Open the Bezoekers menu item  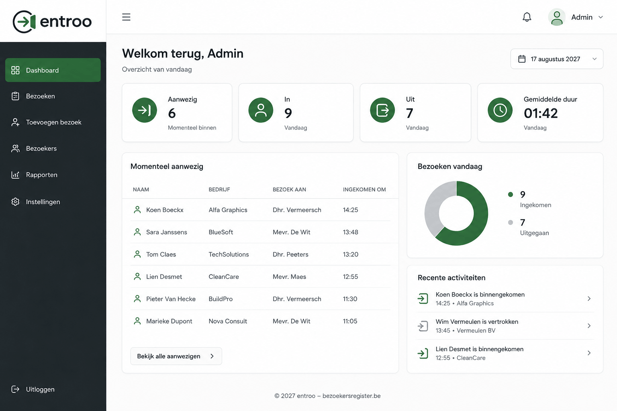(53, 149)
